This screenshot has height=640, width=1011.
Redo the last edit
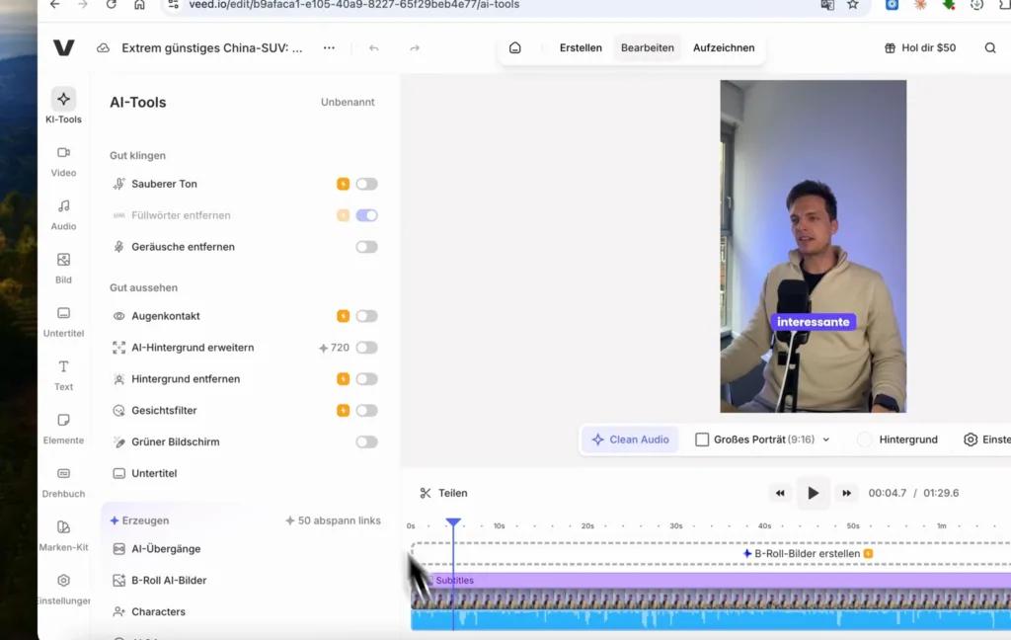tap(415, 47)
